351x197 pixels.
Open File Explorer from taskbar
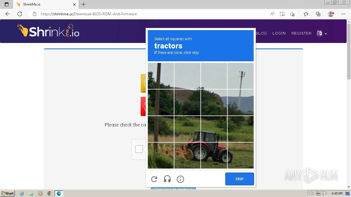(x=31, y=193)
